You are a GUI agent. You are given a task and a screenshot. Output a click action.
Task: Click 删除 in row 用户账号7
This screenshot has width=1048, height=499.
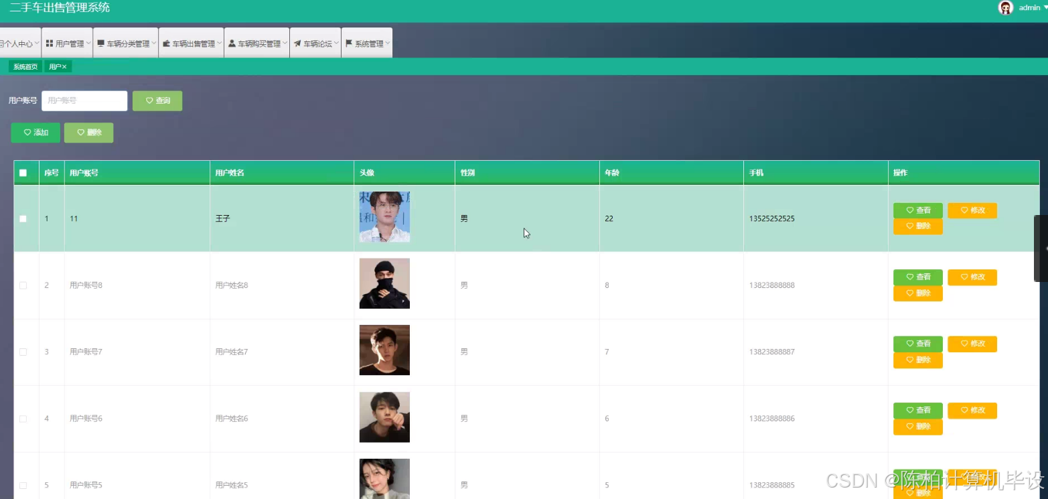click(x=918, y=360)
